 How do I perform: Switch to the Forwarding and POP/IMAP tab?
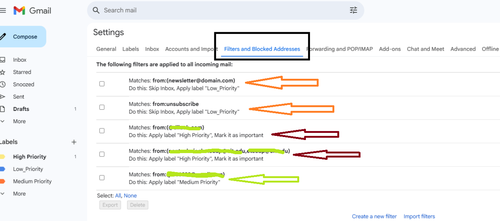click(x=340, y=49)
